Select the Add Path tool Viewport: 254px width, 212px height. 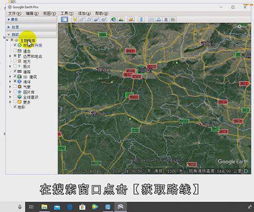[x=89, y=20]
